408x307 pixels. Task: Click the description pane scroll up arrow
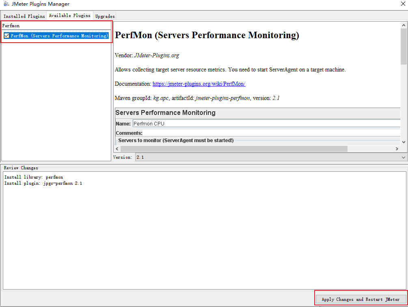pos(404,25)
